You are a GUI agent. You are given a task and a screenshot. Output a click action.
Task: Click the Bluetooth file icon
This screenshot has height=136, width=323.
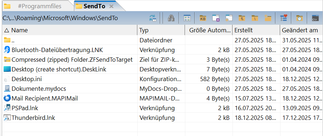pyautogui.click(x=7, y=50)
